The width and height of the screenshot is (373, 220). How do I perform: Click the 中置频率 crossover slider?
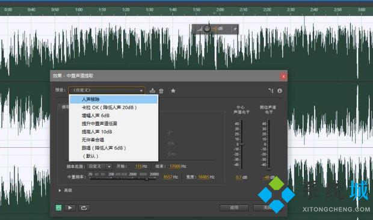coord(147,179)
